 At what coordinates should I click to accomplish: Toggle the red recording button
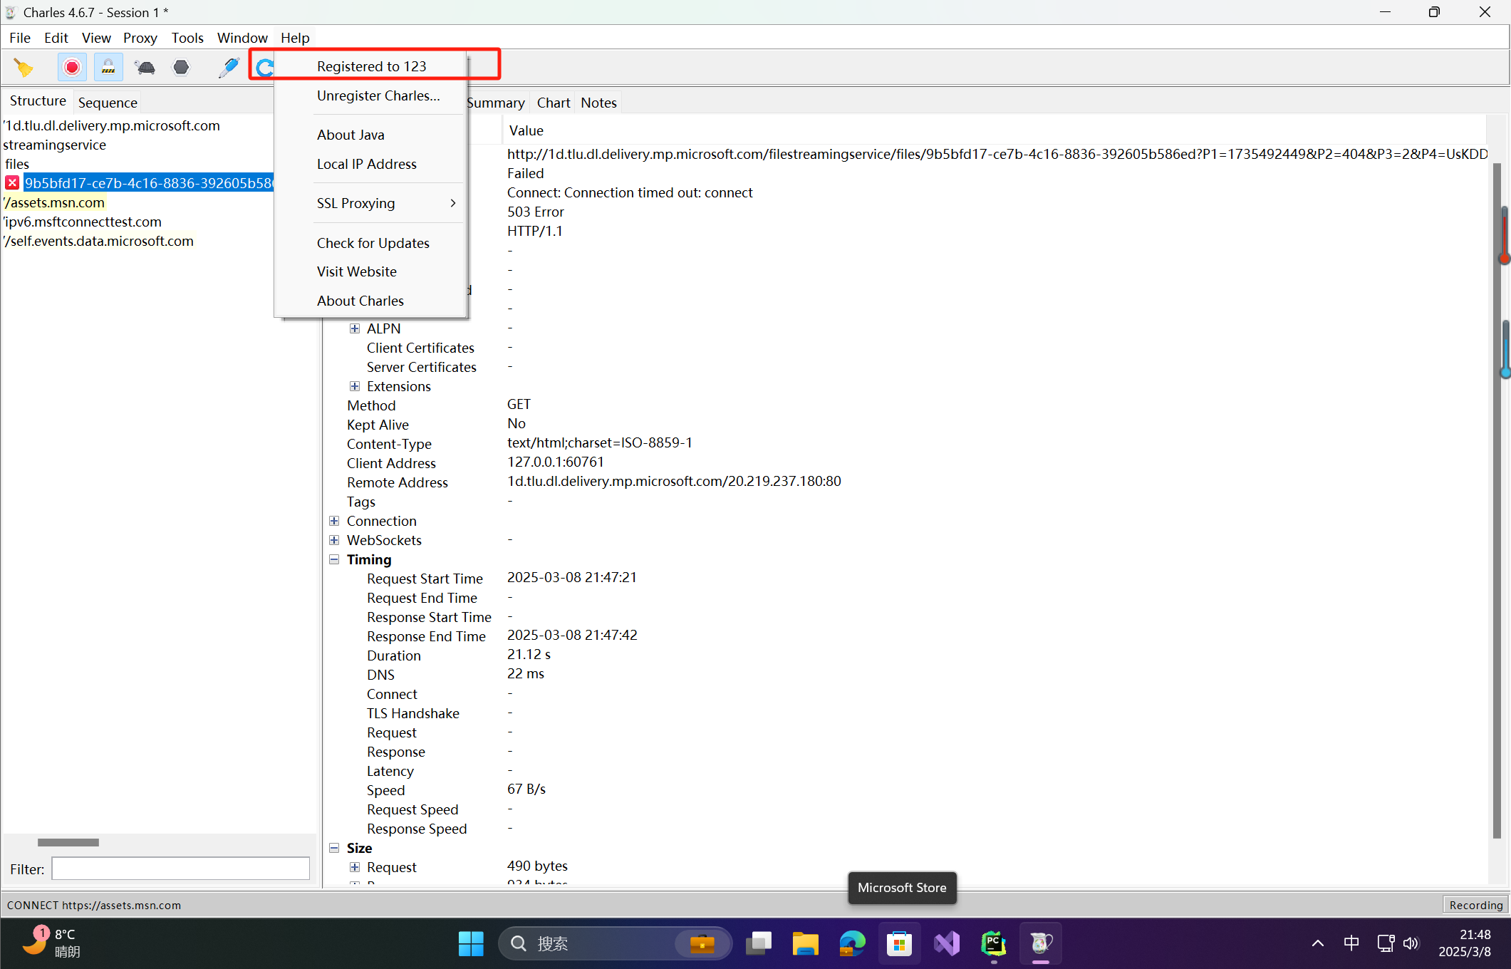pos(72,68)
